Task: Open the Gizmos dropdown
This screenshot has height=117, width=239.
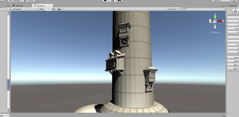Action: 173,9
